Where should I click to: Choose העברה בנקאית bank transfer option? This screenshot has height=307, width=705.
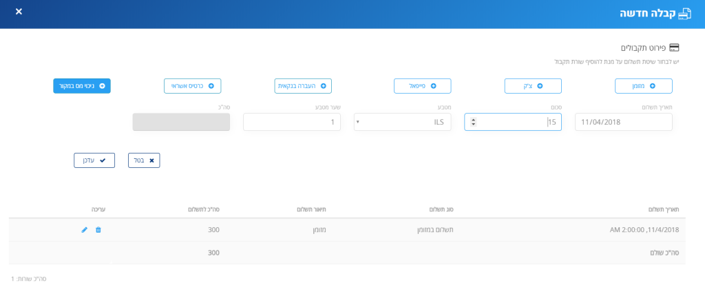click(x=303, y=86)
